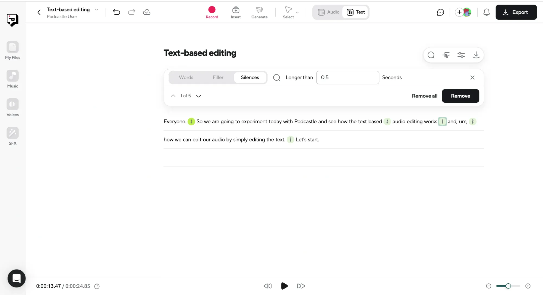The width and height of the screenshot is (543, 295).
Task: Click the undo arrow icon
Action: click(116, 12)
